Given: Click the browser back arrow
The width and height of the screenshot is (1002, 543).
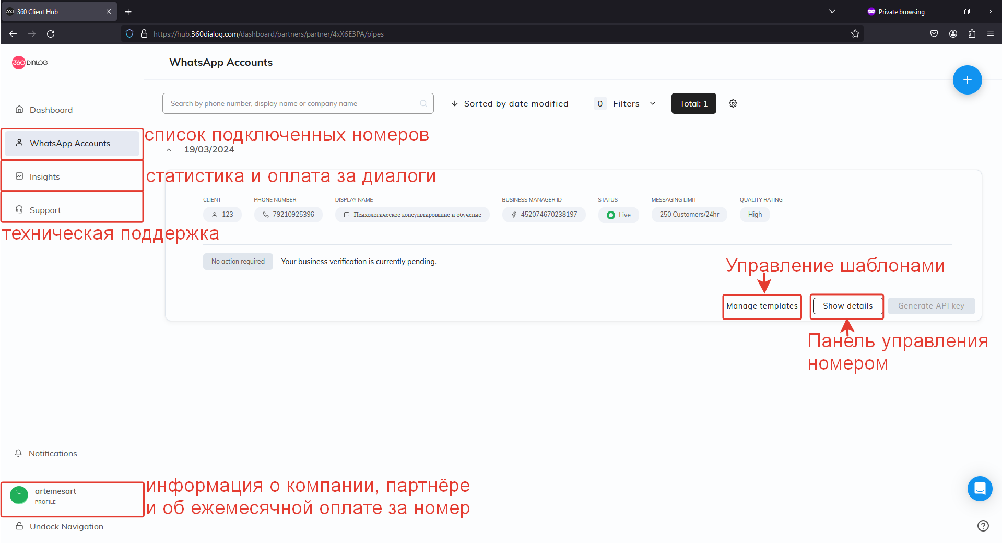Looking at the screenshot, I should coord(13,34).
